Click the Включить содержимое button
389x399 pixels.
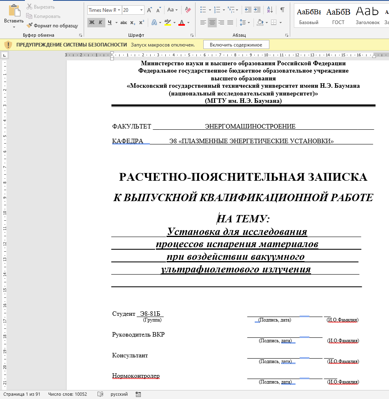point(236,44)
